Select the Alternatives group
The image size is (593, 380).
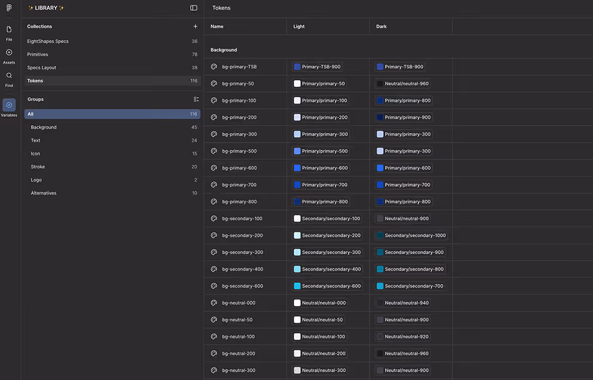click(x=112, y=193)
